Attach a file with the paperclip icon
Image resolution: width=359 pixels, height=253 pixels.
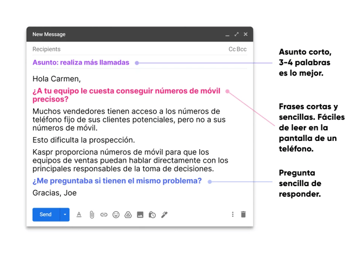click(x=92, y=214)
